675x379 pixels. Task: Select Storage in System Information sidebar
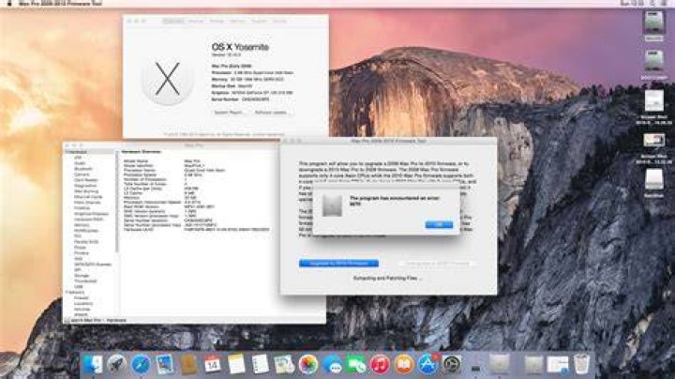click(x=82, y=275)
